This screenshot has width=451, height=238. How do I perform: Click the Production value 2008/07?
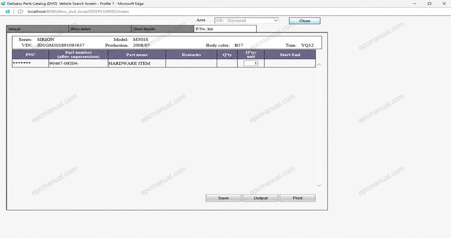click(x=141, y=45)
